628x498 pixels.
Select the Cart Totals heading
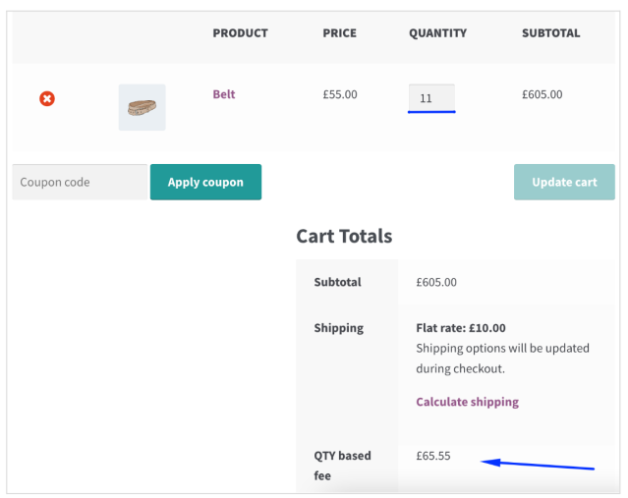[344, 236]
